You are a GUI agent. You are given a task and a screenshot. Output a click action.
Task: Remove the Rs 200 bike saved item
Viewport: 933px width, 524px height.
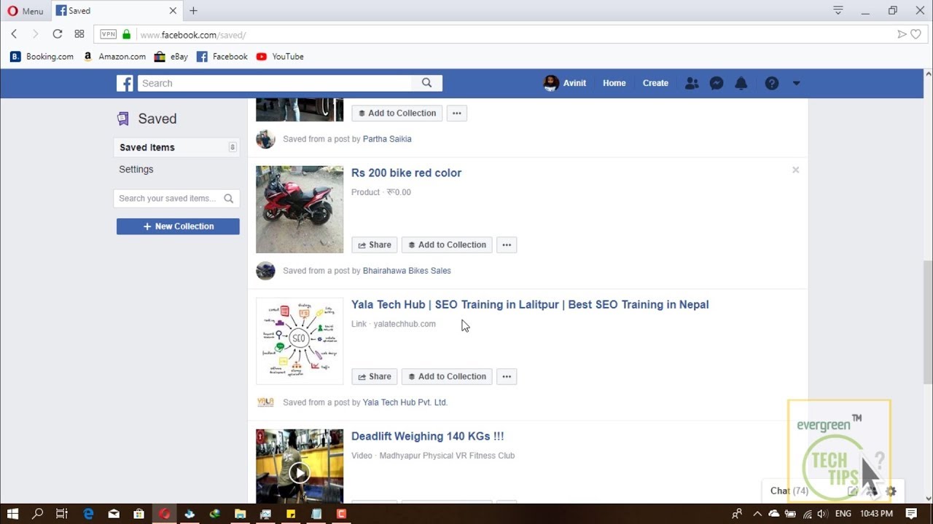coord(795,170)
